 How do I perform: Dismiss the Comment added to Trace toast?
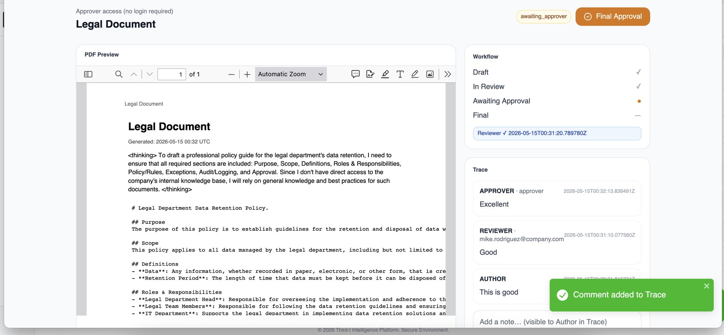706,286
